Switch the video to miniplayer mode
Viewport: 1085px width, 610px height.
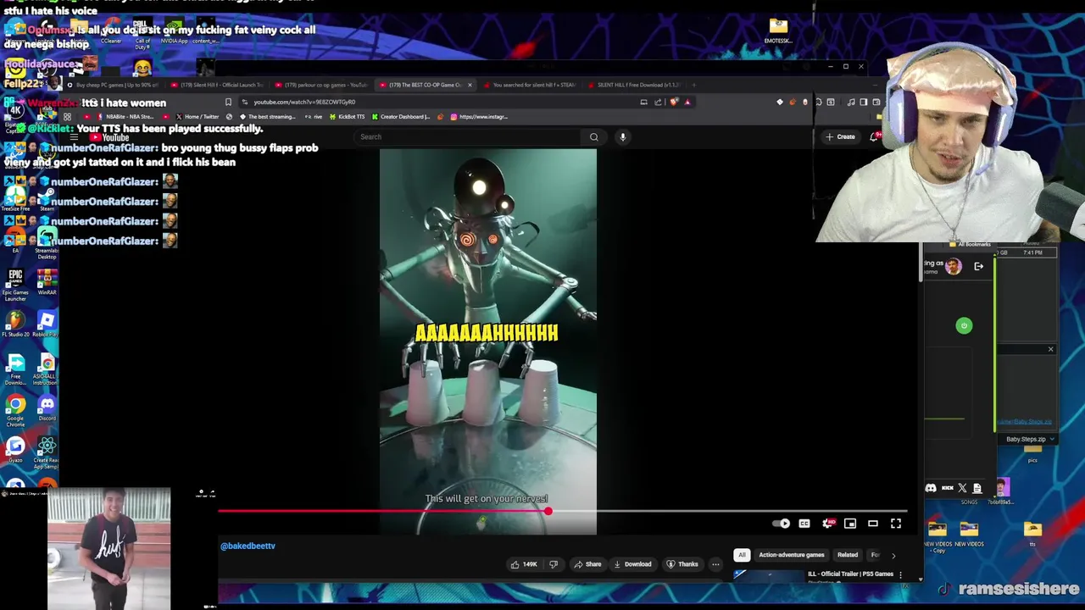coord(850,524)
